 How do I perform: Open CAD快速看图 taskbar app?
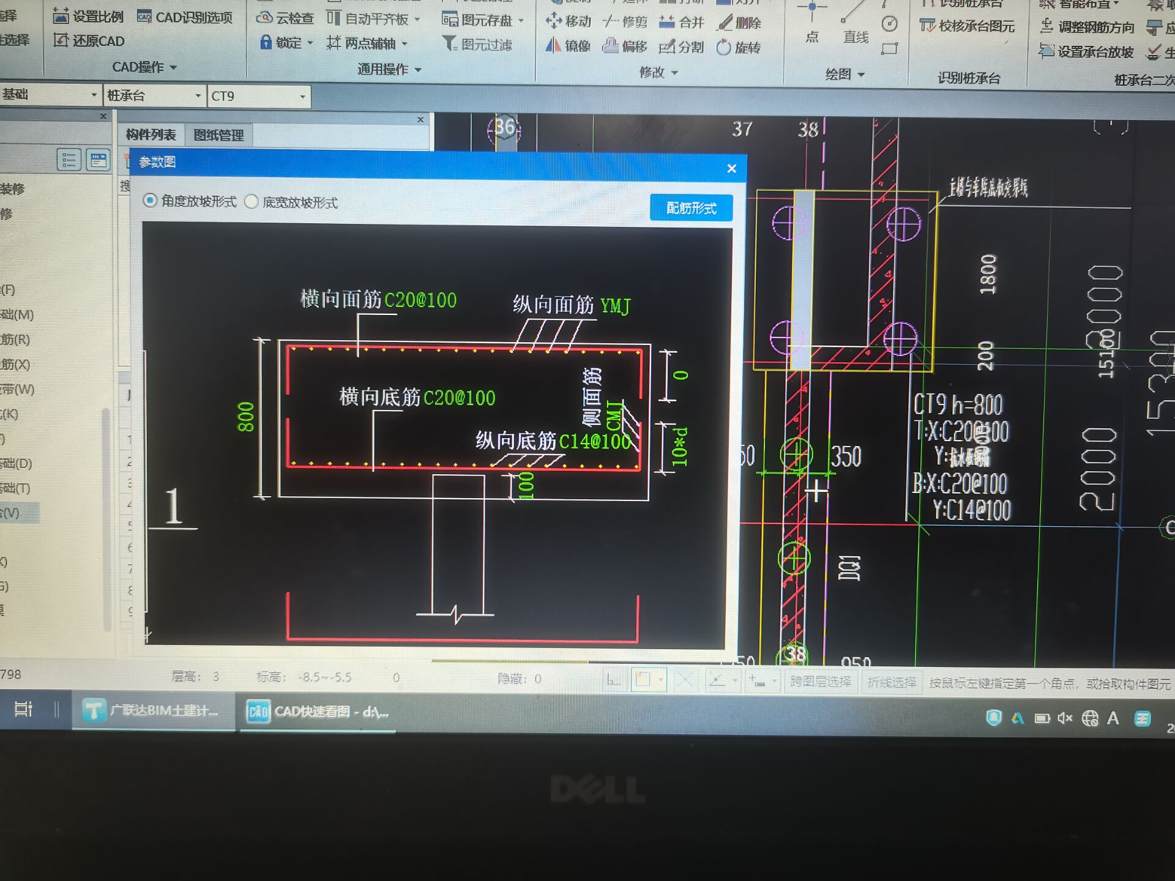click(x=317, y=712)
